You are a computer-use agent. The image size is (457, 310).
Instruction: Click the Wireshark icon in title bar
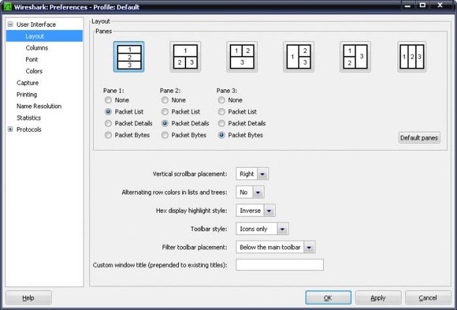(7, 7)
